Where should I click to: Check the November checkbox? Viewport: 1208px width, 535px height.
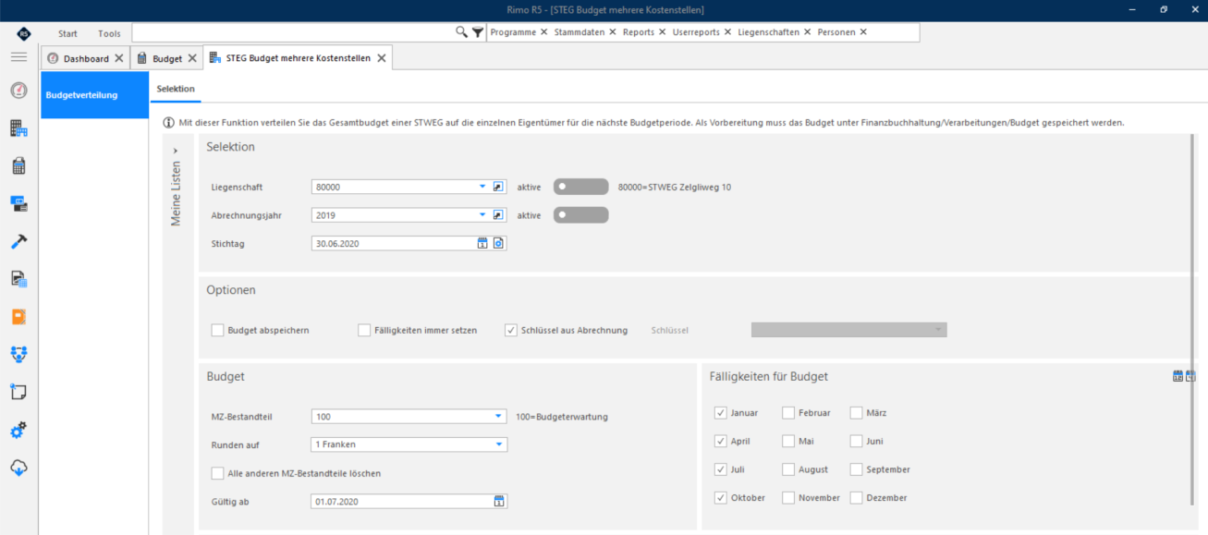point(788,497)
